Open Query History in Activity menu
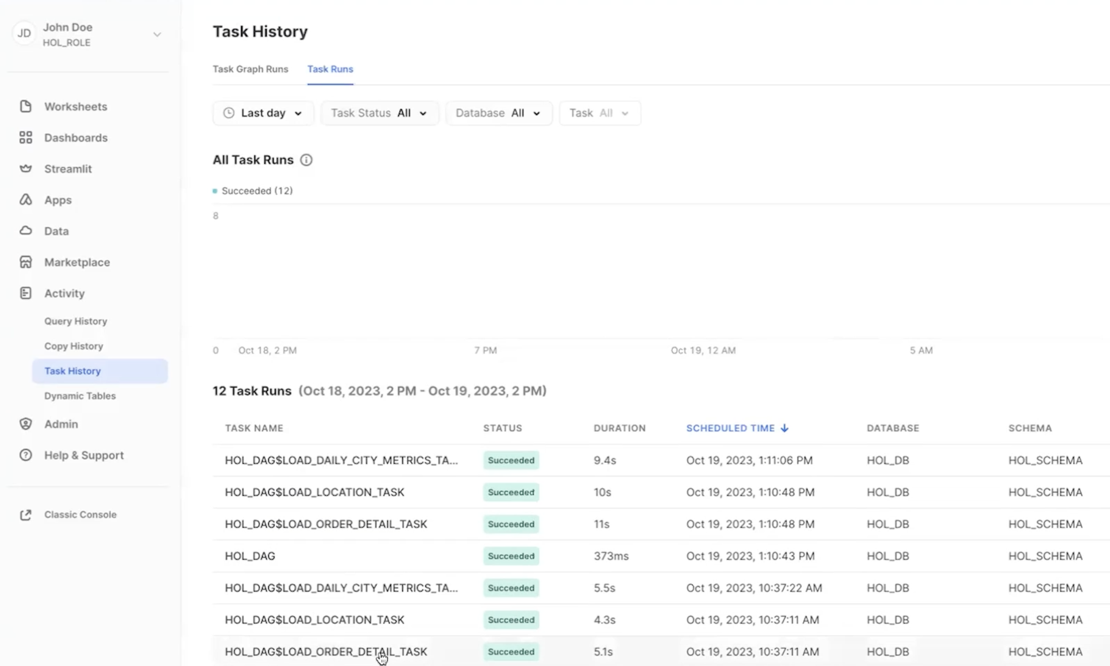Screen dimensions: 1110x666 76,322
